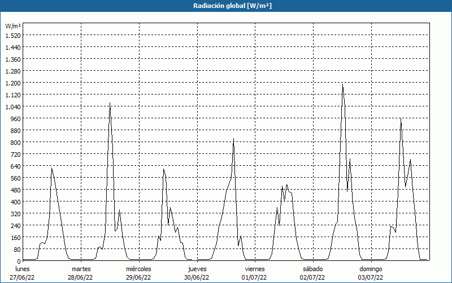Click the W/m² unit label on the axis

tap(13, 26)
